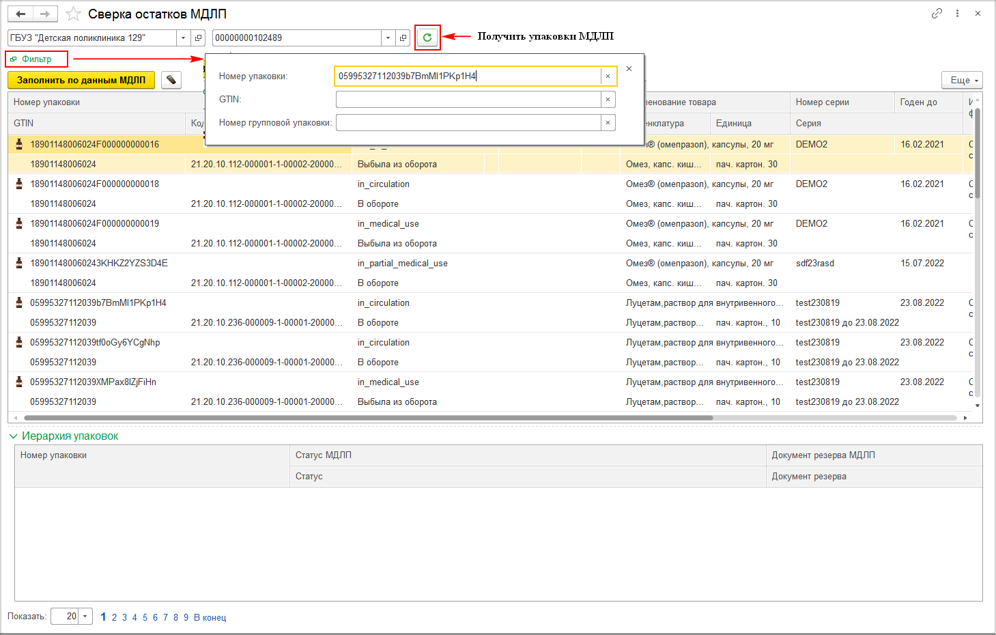The height and width of the screenshot is (635, 996).
Task: Clear the GTIN filter field
Action: (608, 100)
